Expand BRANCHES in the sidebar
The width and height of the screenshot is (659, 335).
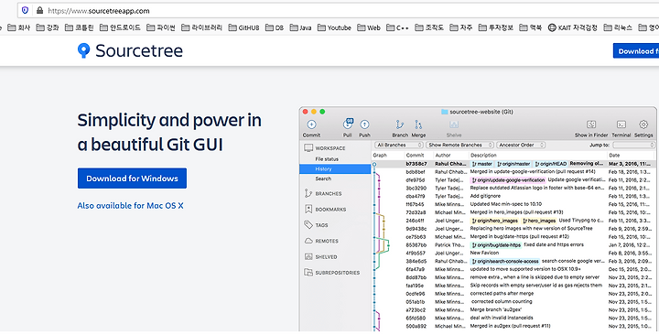(329, 193)
